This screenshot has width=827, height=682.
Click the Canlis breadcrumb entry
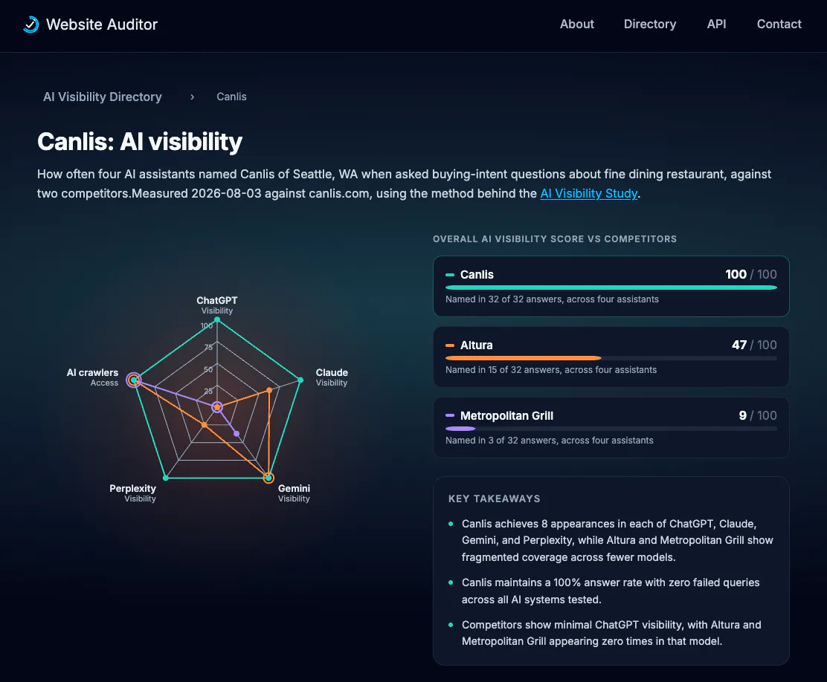tap(231, 97)
